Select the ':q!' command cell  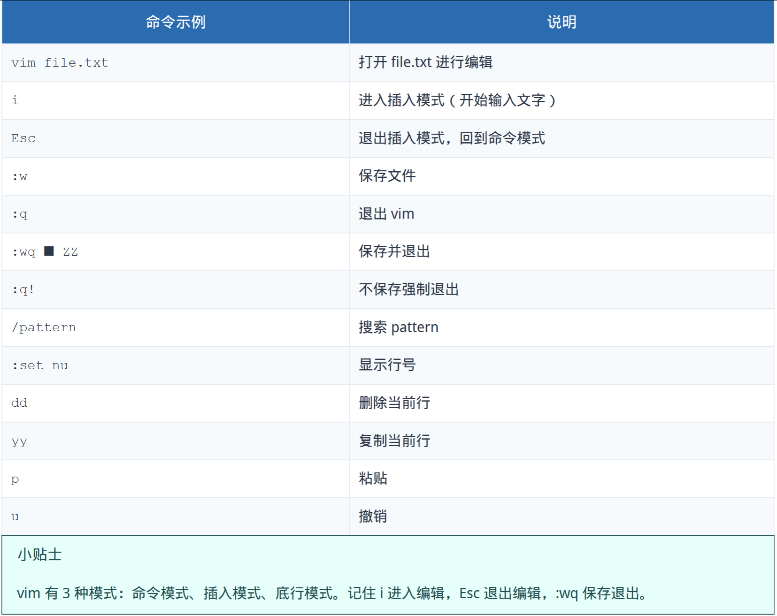[176, 290]
